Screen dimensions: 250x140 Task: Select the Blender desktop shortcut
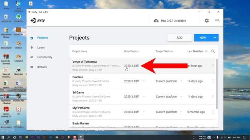18,45
